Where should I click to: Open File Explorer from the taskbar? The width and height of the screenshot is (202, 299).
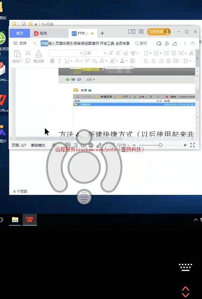pos(15,220)
